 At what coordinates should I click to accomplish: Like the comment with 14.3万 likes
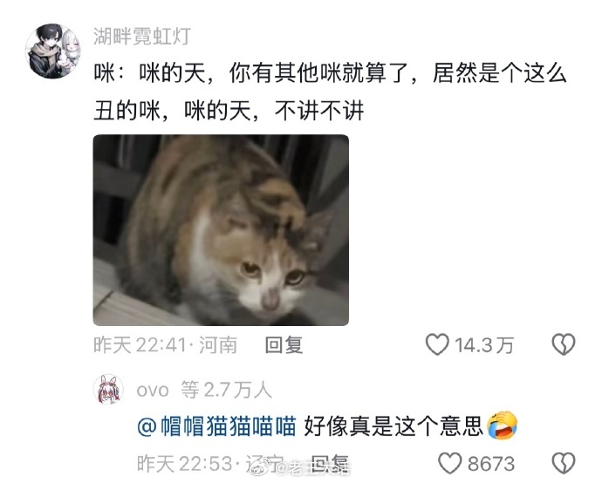tap(437, 344)
